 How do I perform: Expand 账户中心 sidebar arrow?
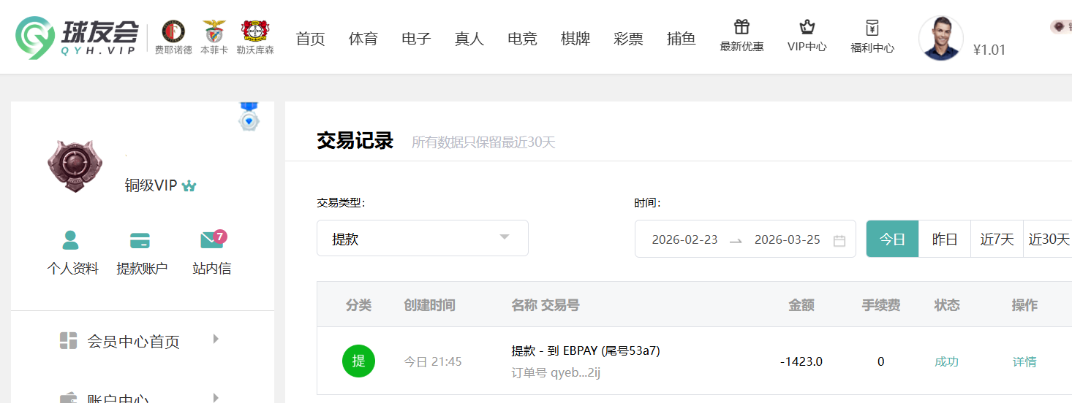click(215, 398)
